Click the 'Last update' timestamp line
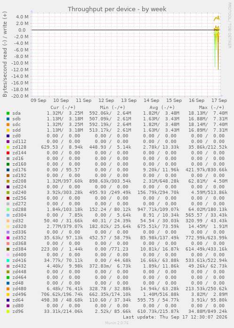 175,317
